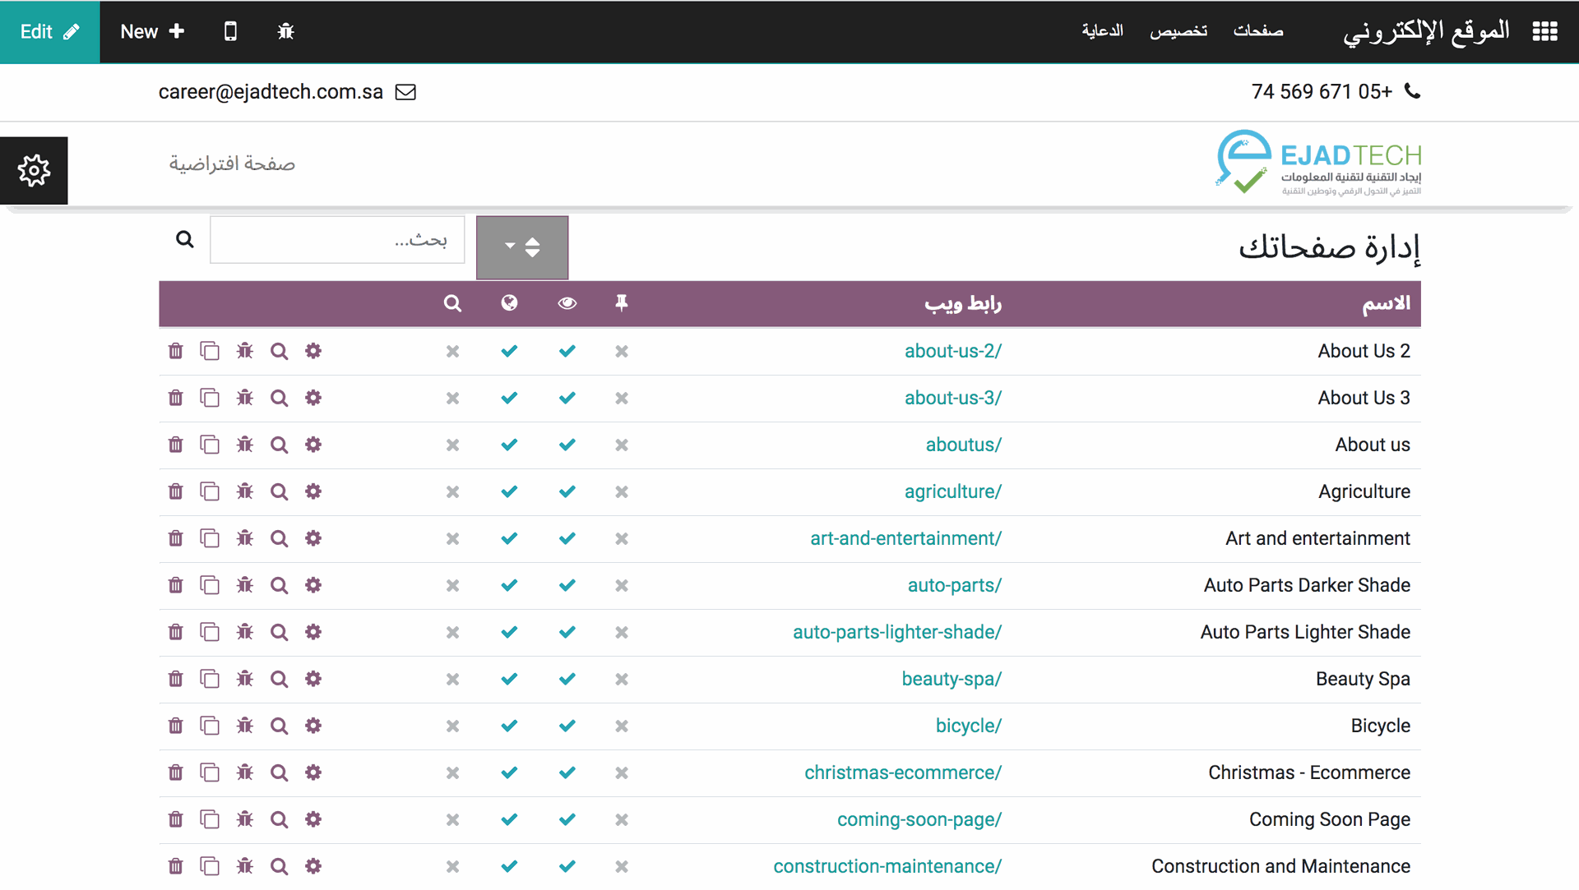Duplicate the Agriculture page using the copy icon
This screenshot has height=890, width=1579.
[x=210, y=492]
